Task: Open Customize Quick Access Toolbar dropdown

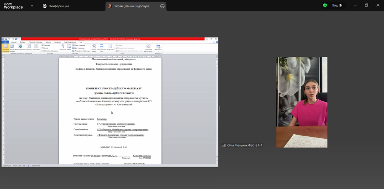Action: click(x=20, y=39)
